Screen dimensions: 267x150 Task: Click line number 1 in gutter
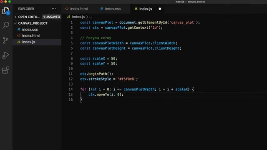[x=71, y=22]
